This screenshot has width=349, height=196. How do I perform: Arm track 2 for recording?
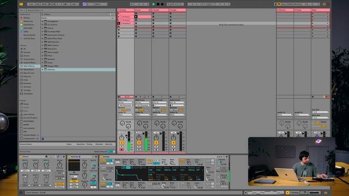tap(139, 150)
